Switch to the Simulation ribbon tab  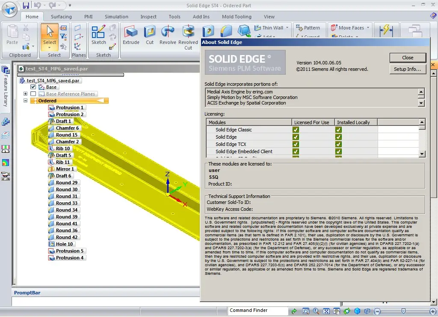pyautogui.click(x=116, y=17)
